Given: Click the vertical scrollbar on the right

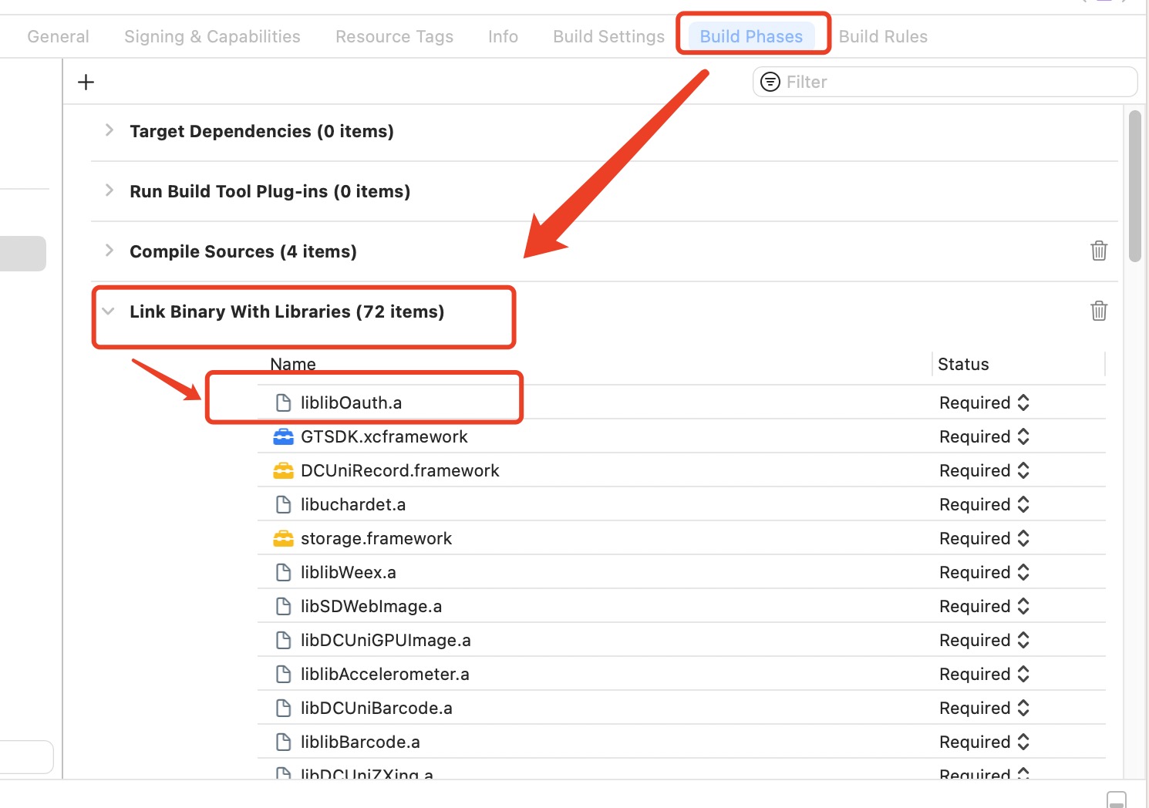Looking at the screenshot, I should pos(1134,186).
